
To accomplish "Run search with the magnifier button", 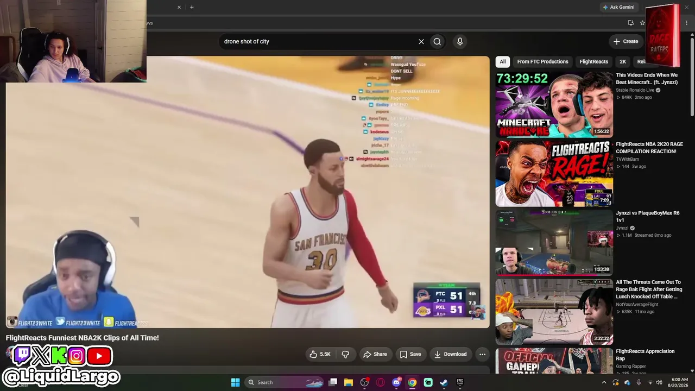I will coord(437,41).
